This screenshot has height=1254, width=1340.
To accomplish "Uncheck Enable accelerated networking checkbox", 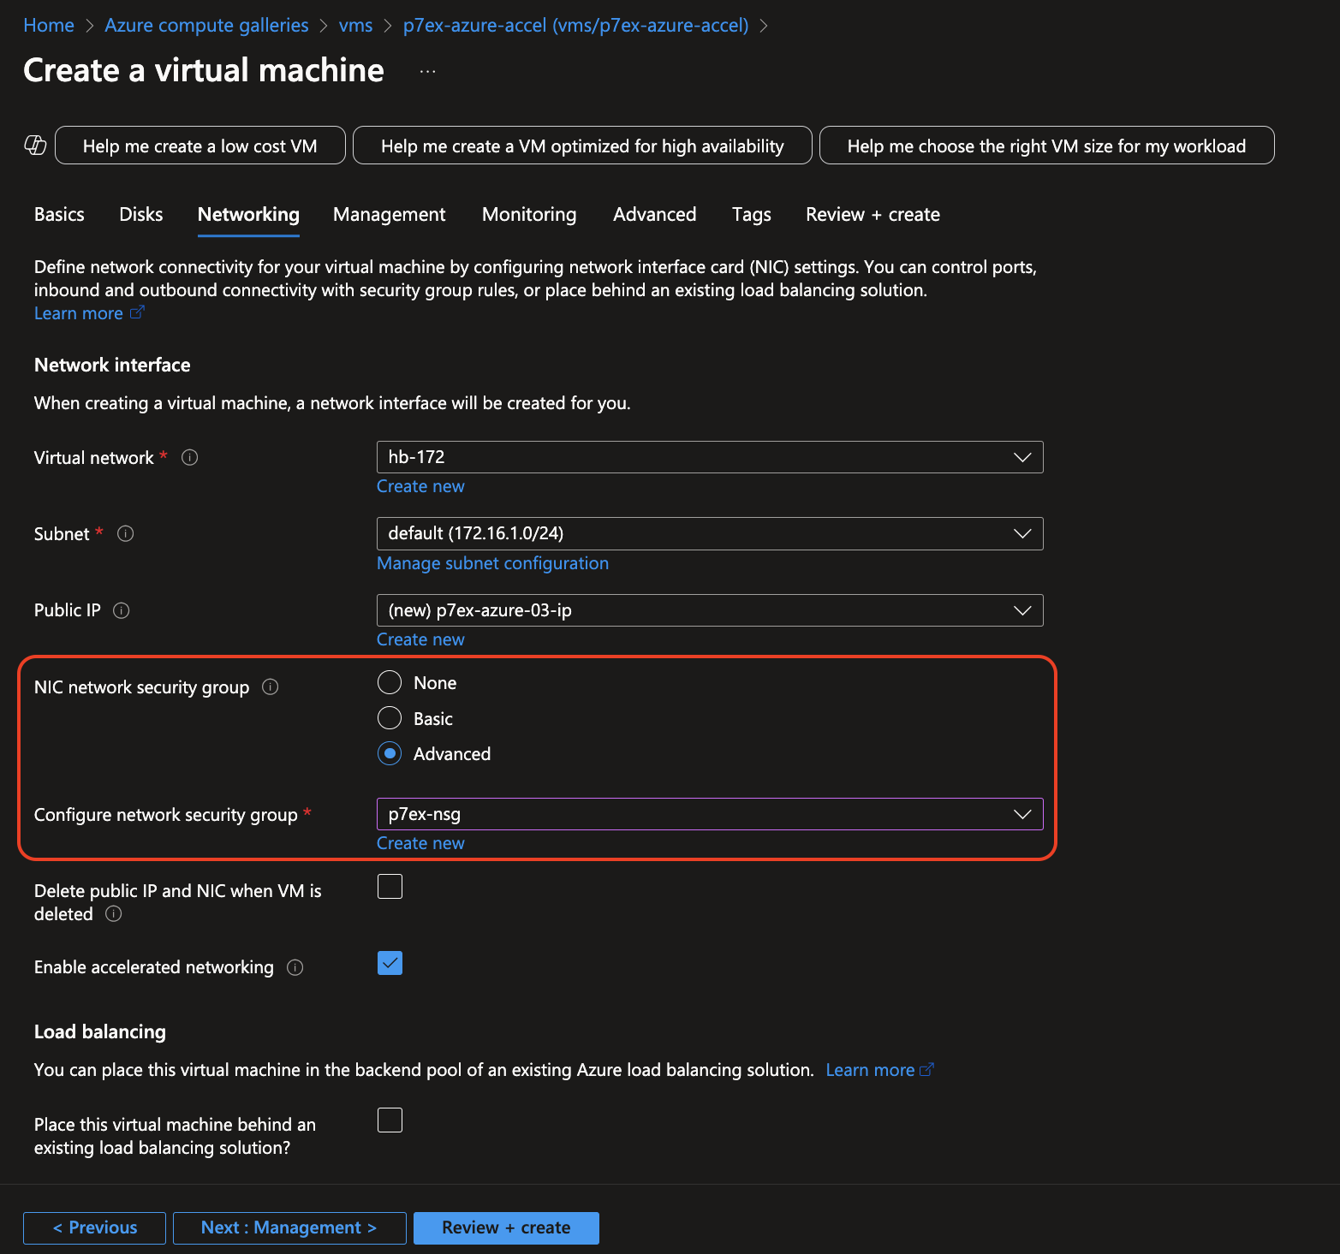I will [390, 963].
